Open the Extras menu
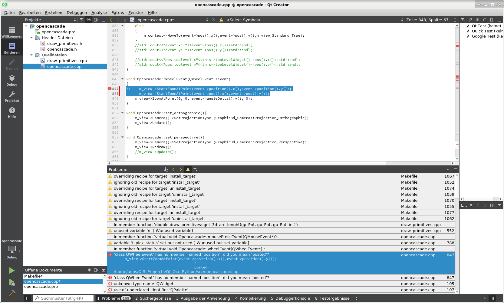This screenshot has height=303, width=504. [117, 12]
